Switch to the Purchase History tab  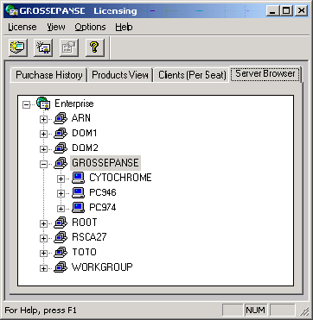(x=48, y=75)
